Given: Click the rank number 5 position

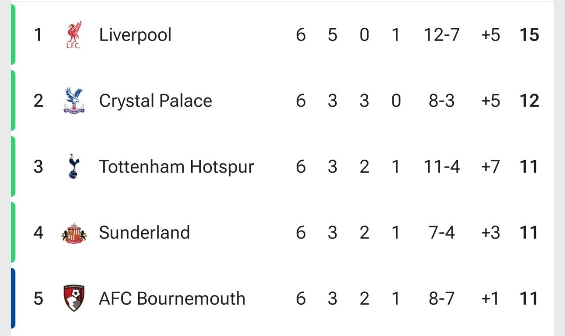Looking at the screenshot, I should tap(38, 298).
